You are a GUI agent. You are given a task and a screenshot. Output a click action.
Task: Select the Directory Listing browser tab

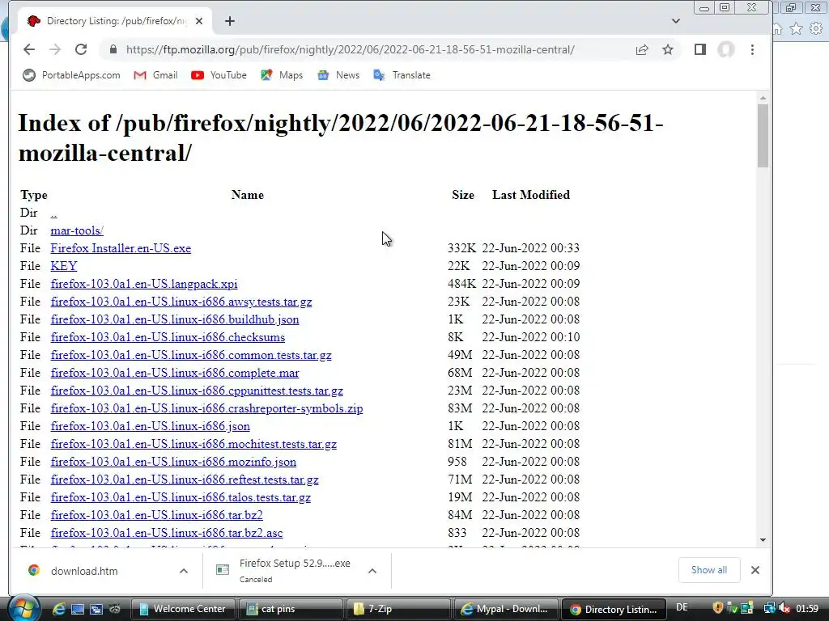tap(114, 21)
